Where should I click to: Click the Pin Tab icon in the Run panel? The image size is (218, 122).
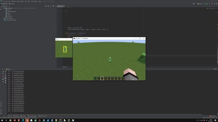click(3, 82)
